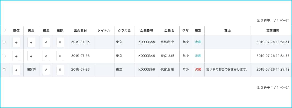Click the red 欠席 status label
This screenshot has height=108, width=292.
tap(198, 70)
